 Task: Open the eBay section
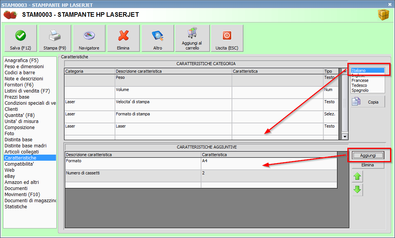(x=30, y=176)
